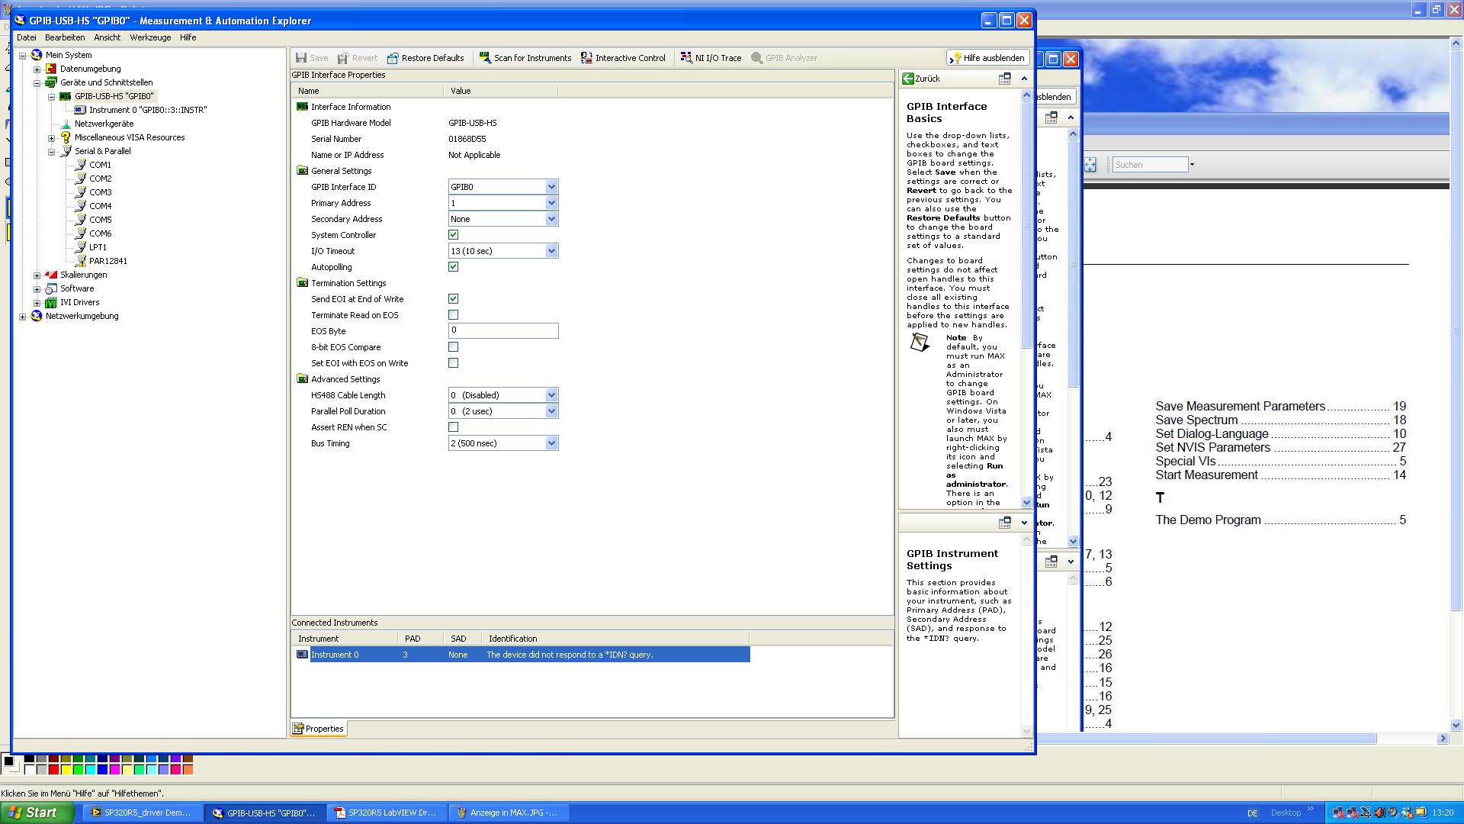Enable Terminate Read on EOS
The image size is (1464, 824).
tap(454, 315)
